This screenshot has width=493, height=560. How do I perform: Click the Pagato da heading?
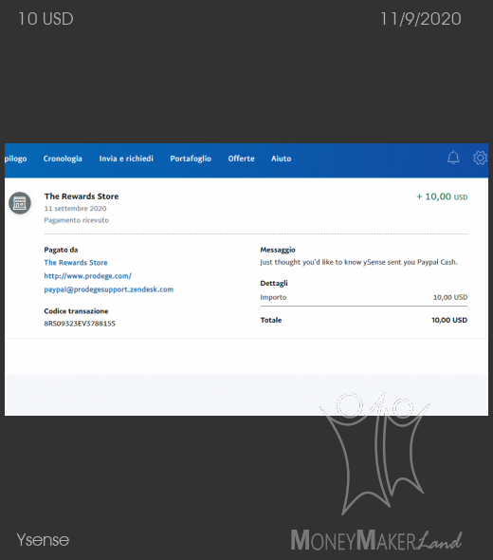click(x=61, y=250)
